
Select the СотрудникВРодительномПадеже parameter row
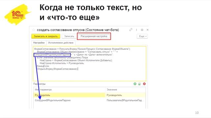89,100
